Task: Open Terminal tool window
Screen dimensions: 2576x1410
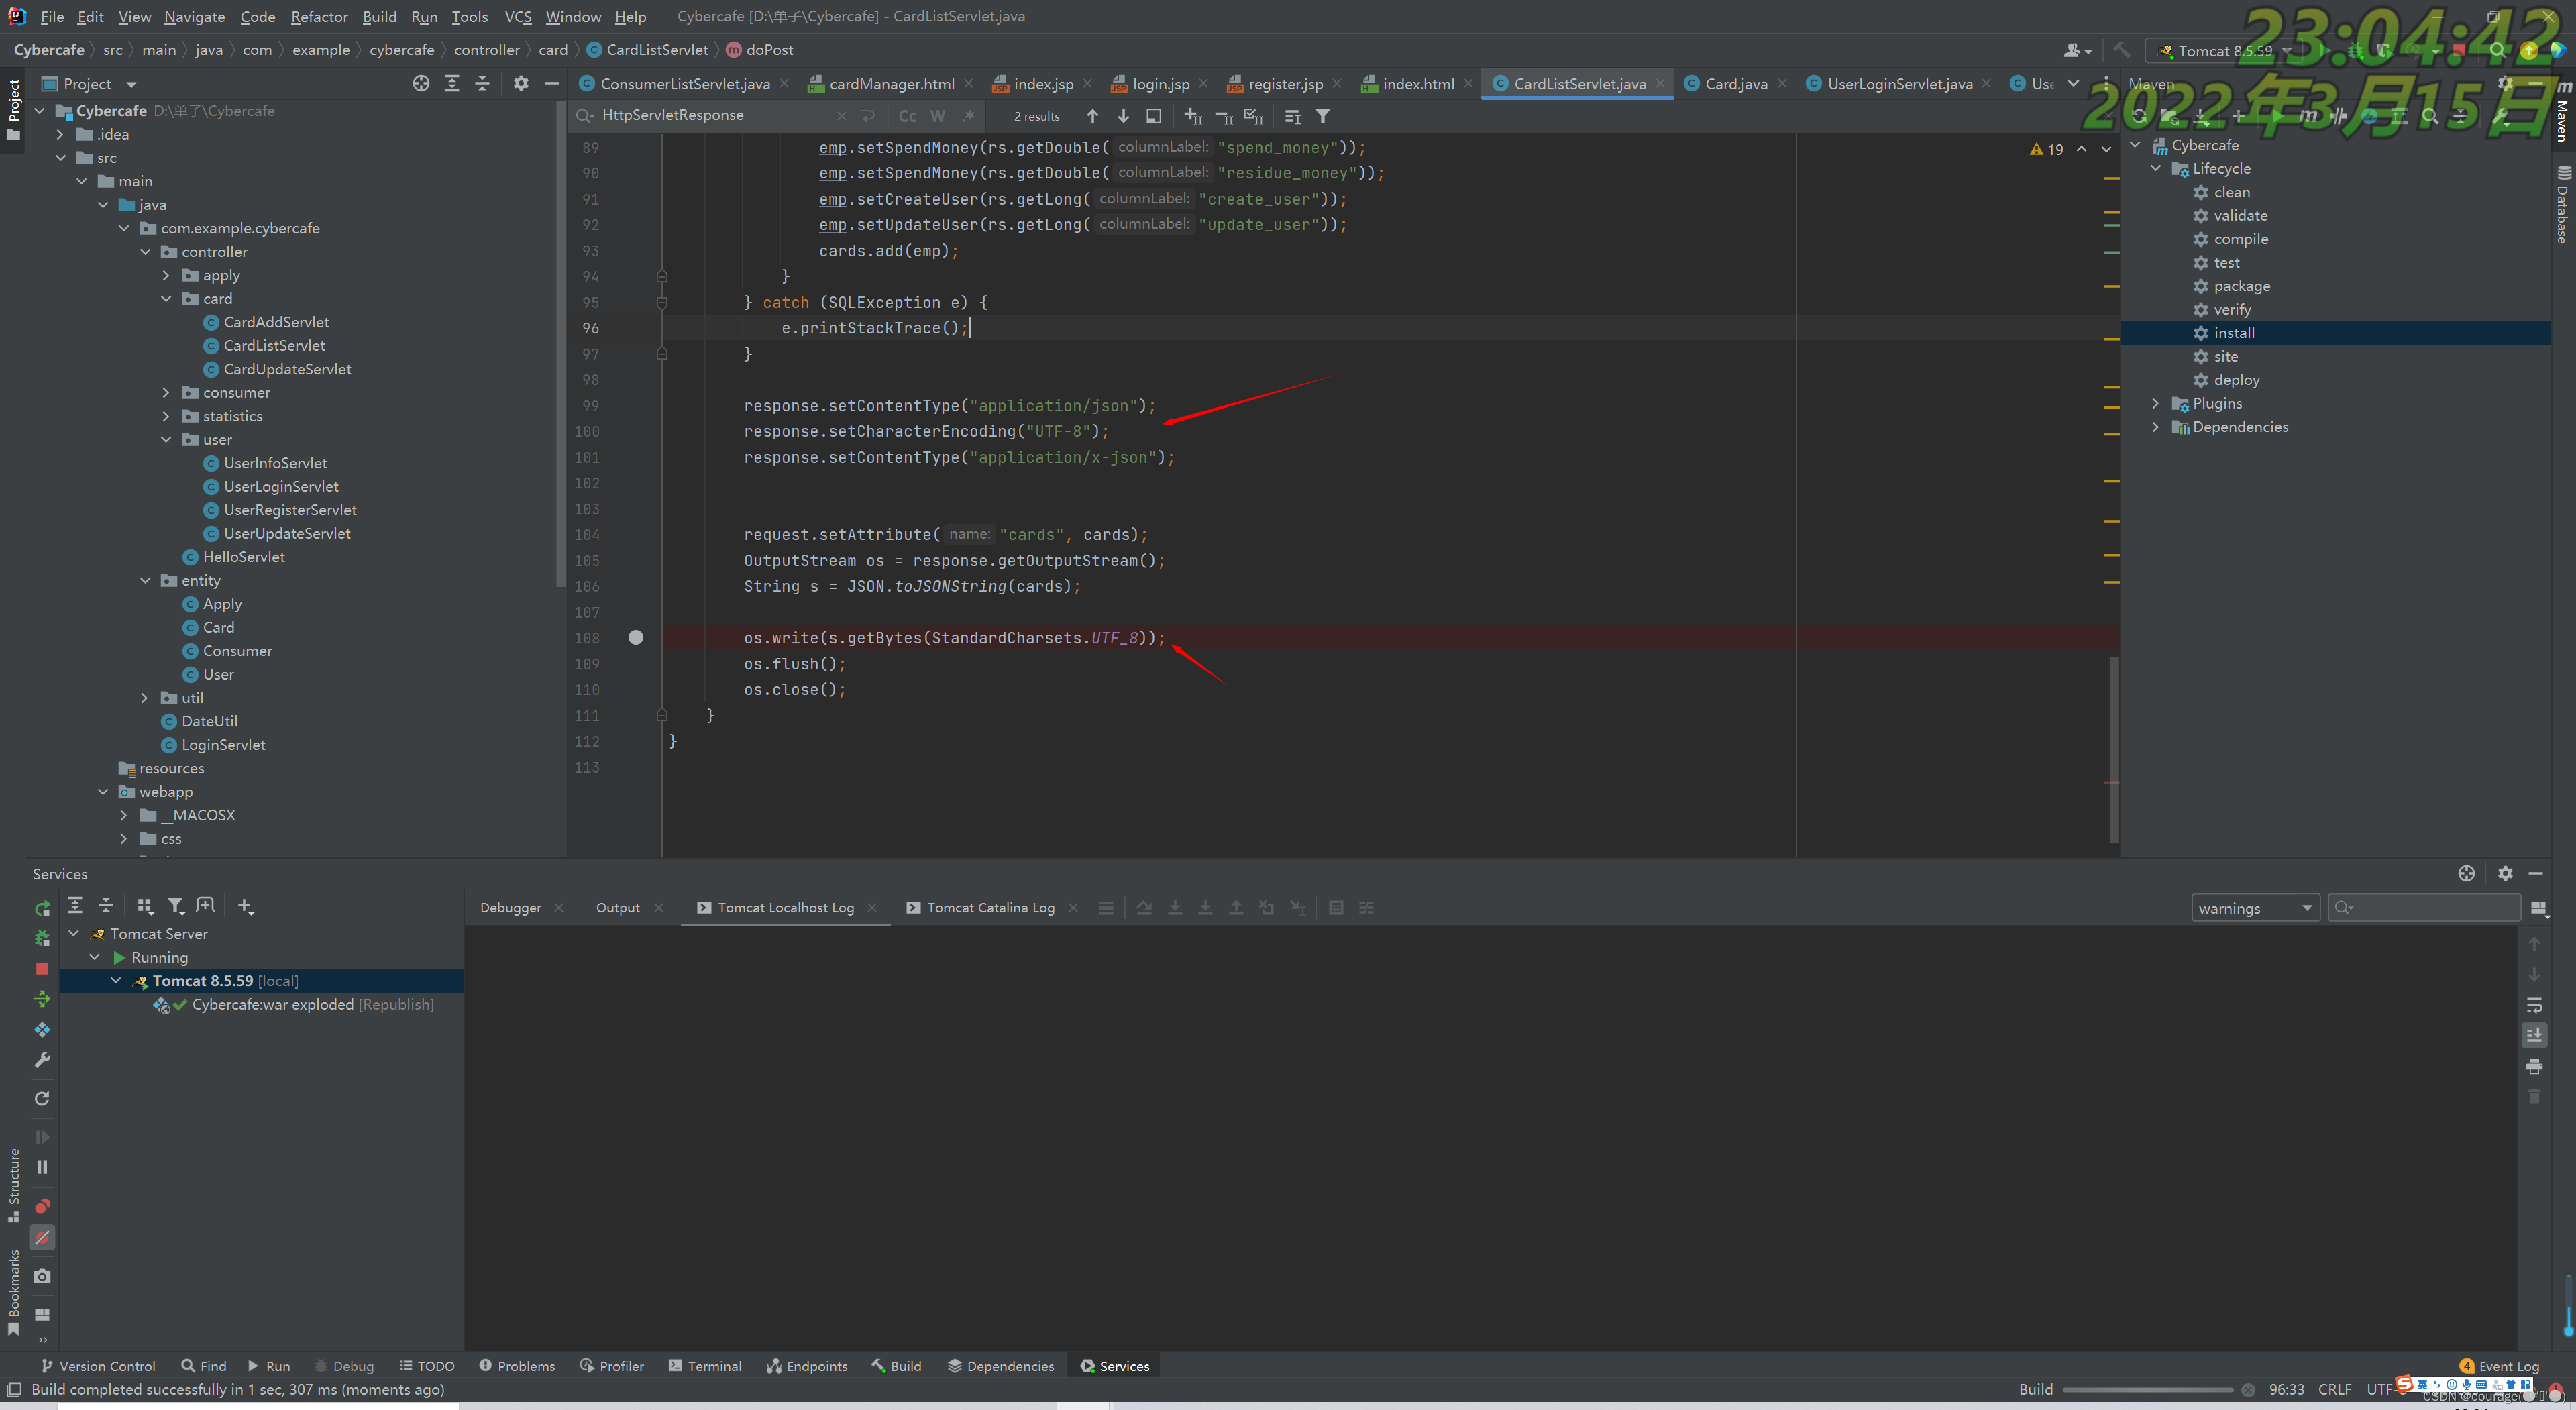Action: 705,1366
